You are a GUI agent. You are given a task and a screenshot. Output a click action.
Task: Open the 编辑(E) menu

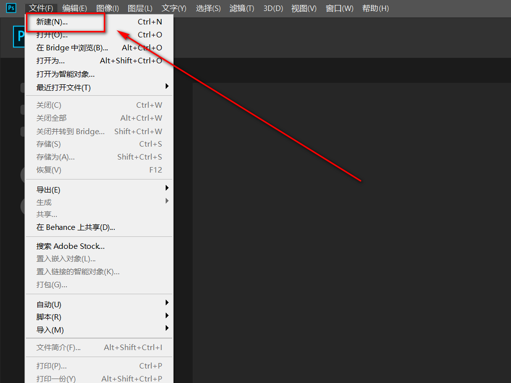coord(75,8)
